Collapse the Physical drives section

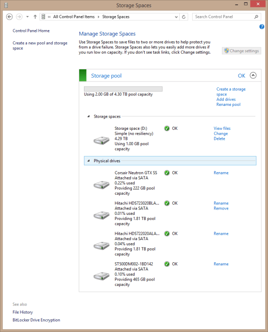89,161
